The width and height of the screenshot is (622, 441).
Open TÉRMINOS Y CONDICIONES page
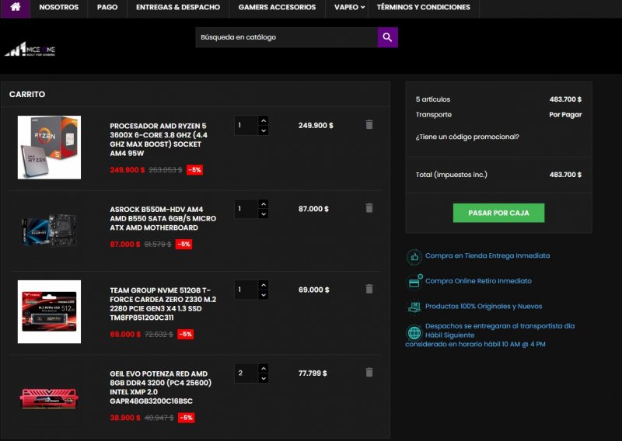coord(423,7)
